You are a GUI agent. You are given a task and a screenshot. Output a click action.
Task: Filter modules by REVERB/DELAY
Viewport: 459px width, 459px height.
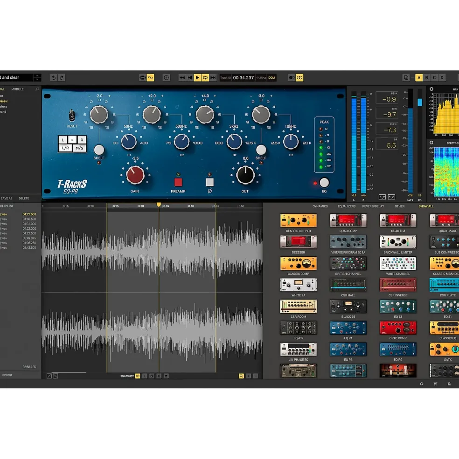[373, 206]
